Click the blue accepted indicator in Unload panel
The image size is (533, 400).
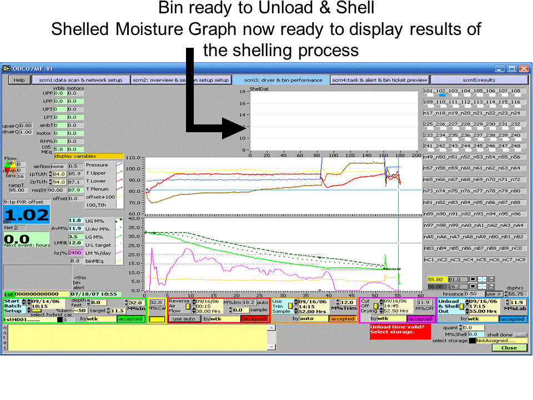pyautogui.click(x=512, y=318)
